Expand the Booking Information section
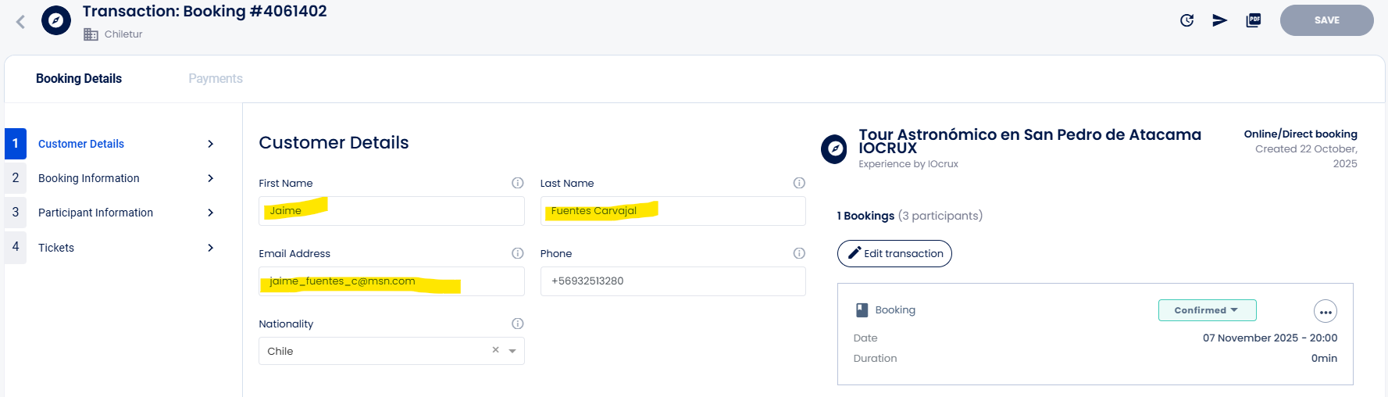The height and width of the screenshot is (397, 1388). [x=125, y=178]
